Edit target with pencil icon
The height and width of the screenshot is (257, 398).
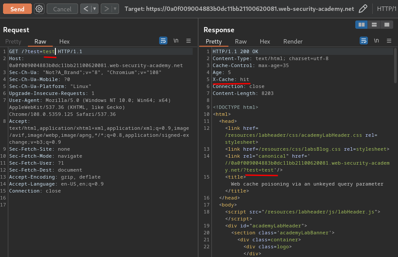pos(363,9)
